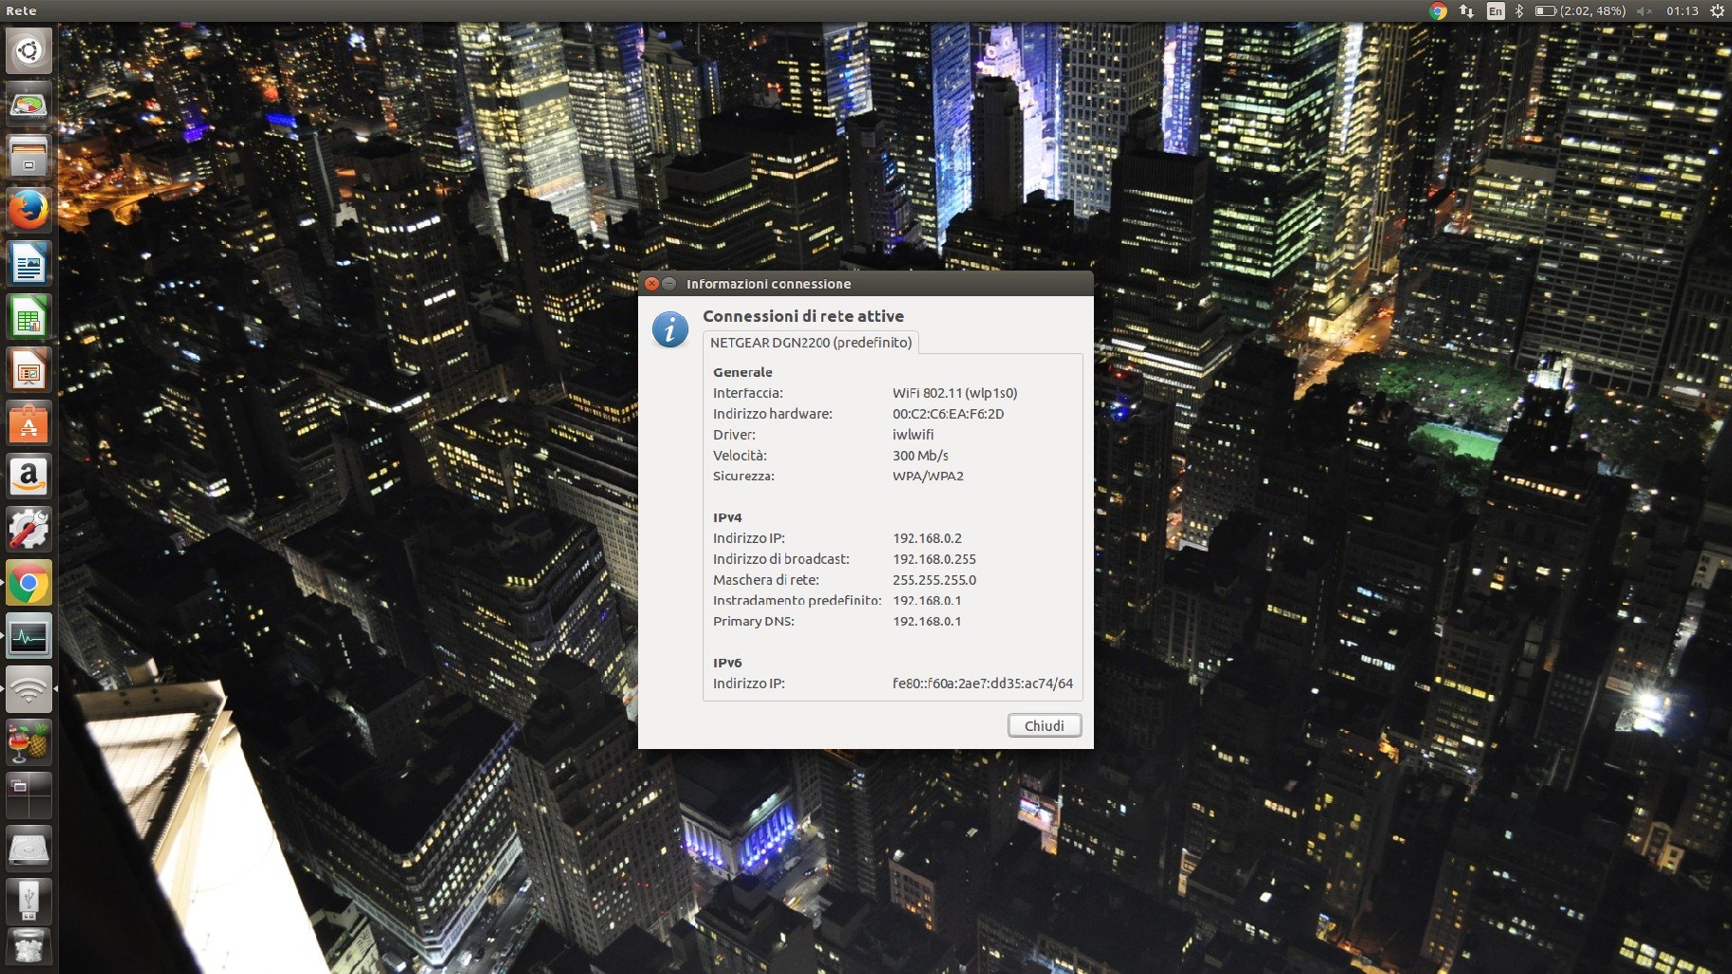Open LibreOffice Impress from the launcher
Screen dimensions: 1732x974
tap(28, 369)
